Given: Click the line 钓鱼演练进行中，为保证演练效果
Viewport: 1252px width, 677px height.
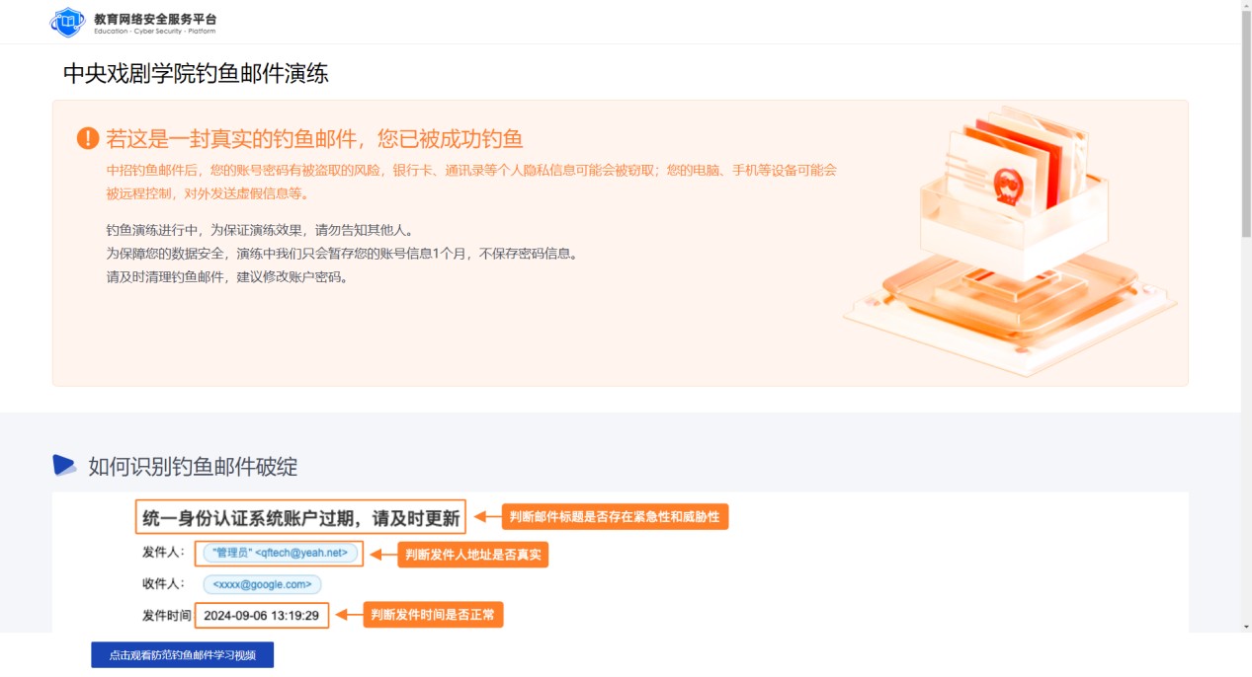Looking at the screenshot, I should tap(260, 230).
